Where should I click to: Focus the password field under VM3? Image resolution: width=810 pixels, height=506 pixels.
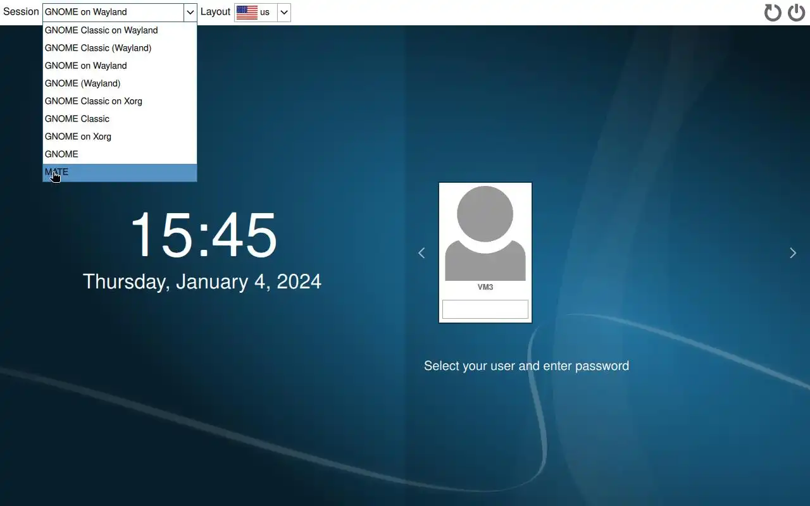click(x=485, y=309)
